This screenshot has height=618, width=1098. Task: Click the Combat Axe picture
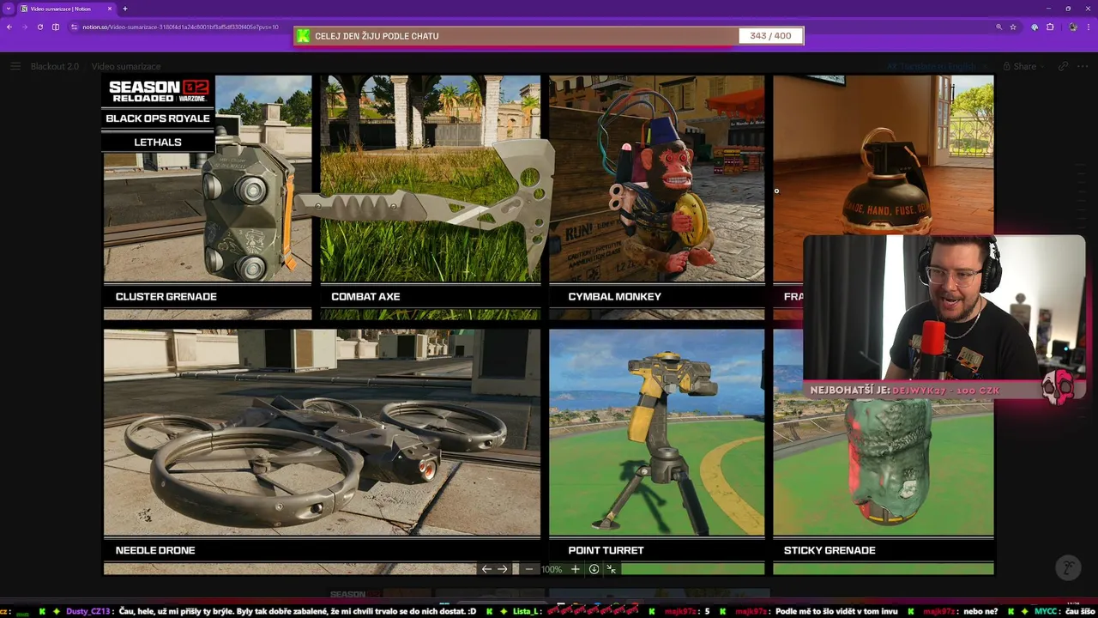pyautogui.click(x=431, y=179)
